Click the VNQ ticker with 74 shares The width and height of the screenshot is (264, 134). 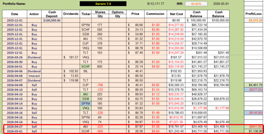86,122
